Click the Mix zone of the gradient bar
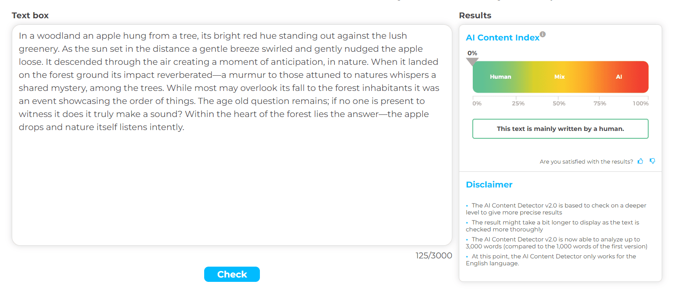 559,77
